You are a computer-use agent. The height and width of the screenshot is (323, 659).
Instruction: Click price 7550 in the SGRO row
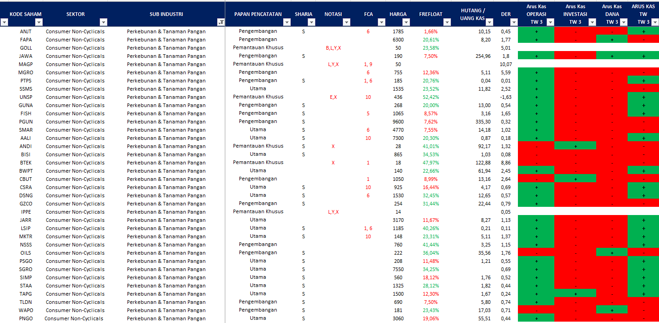[x=398, y=269]
